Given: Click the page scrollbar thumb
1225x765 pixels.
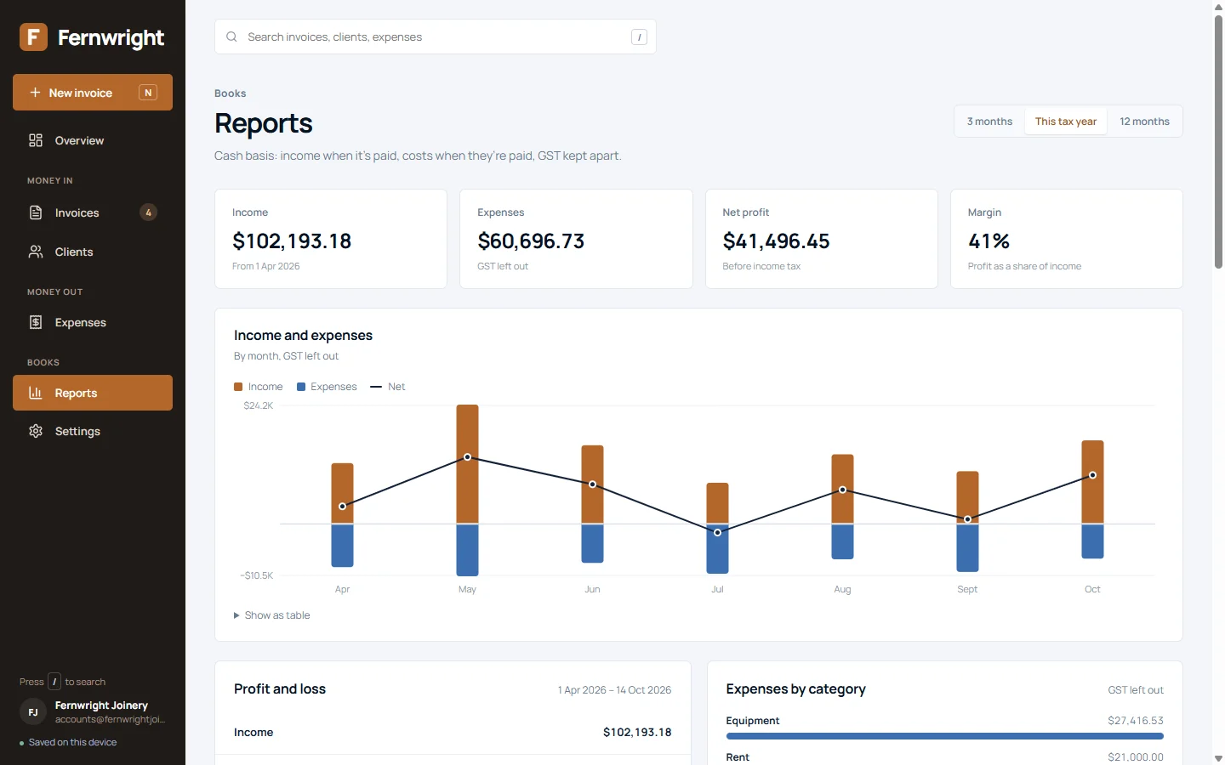Looking at the screenshot, I should click(1218, 142).
